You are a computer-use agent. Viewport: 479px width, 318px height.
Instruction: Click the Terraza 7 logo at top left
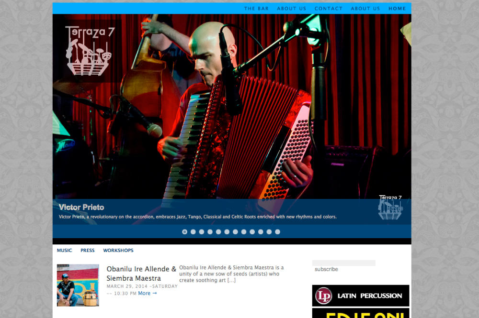pyautogui.click(x=89, y=51)
